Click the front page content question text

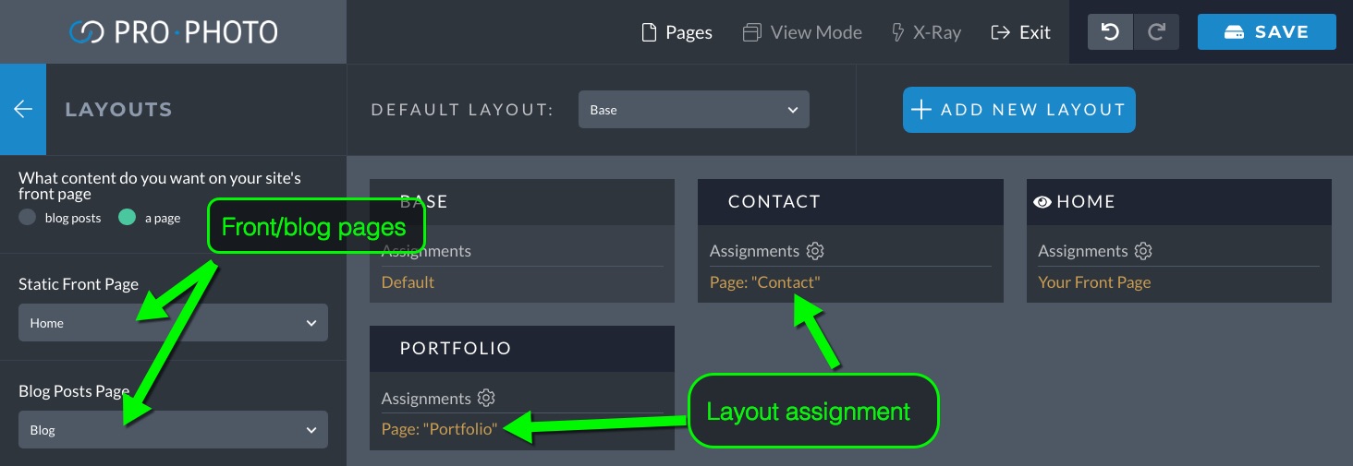[x=160, y=185]
